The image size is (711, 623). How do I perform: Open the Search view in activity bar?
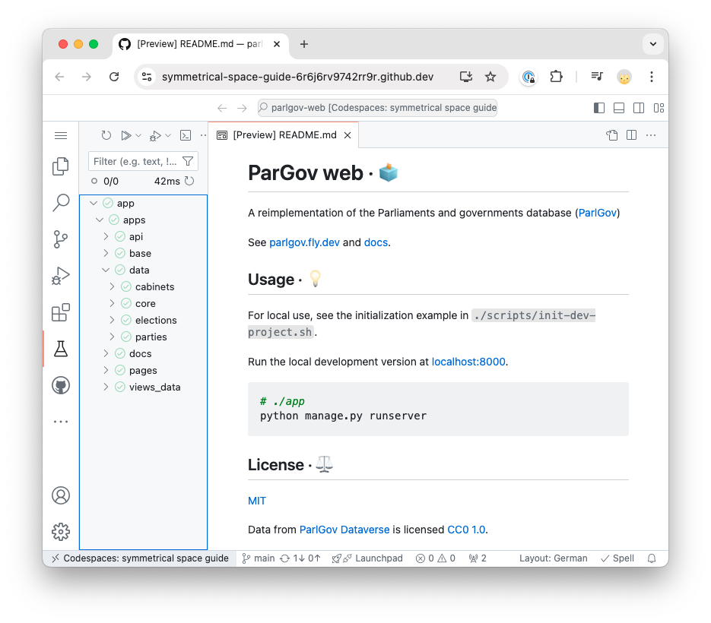click(x=61, y=203)
